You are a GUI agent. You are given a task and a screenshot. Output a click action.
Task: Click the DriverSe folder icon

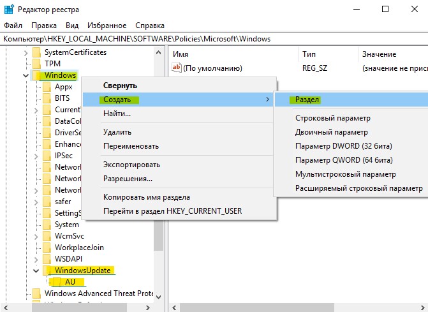(x=47, y=132)
